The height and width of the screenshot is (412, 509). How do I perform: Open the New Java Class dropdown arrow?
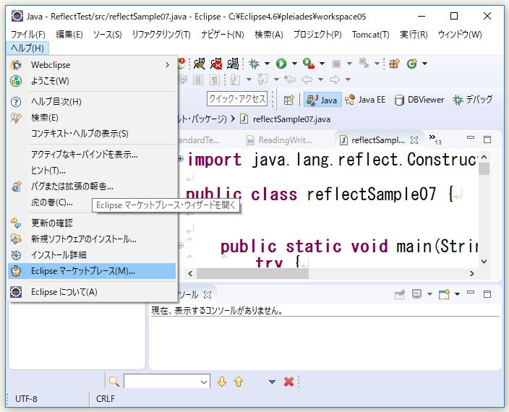(424, 64)
